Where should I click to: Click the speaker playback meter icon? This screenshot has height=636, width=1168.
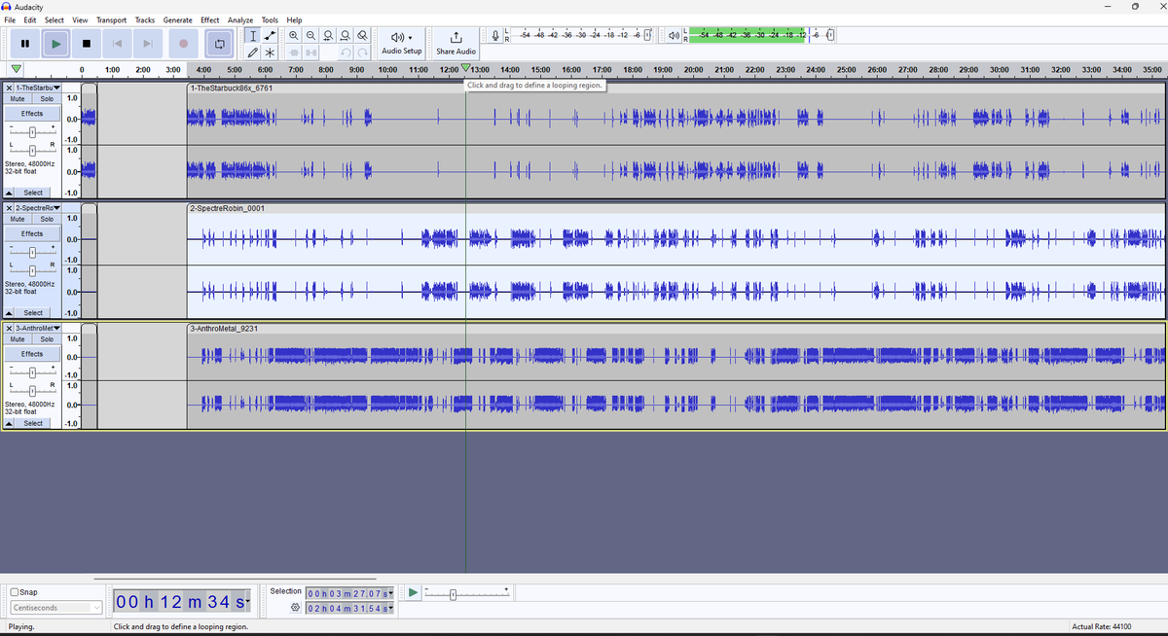tap(675, 36)
